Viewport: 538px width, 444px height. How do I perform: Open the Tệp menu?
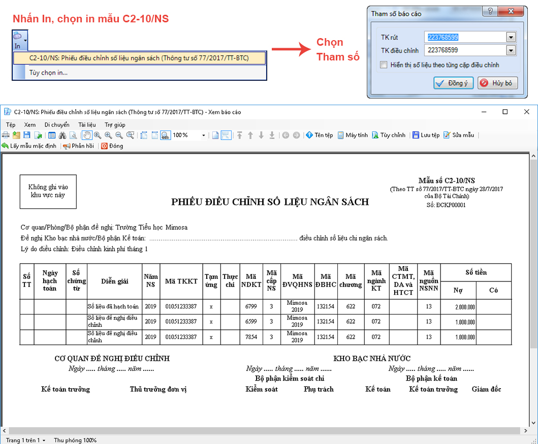click(11, 124)
